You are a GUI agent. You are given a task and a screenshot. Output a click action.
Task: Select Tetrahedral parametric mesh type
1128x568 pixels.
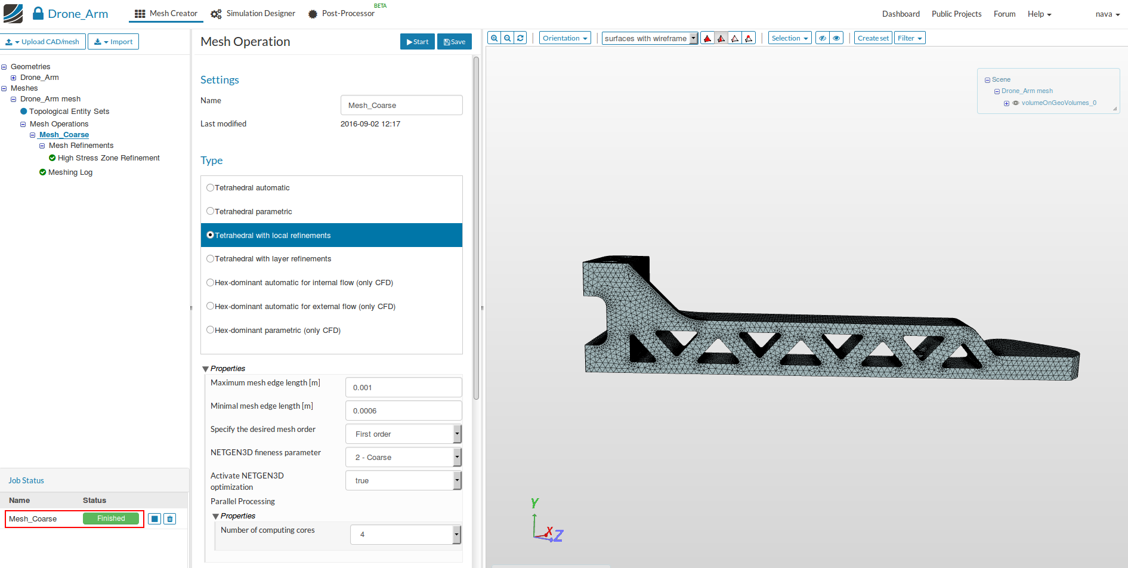pos(210,211)
